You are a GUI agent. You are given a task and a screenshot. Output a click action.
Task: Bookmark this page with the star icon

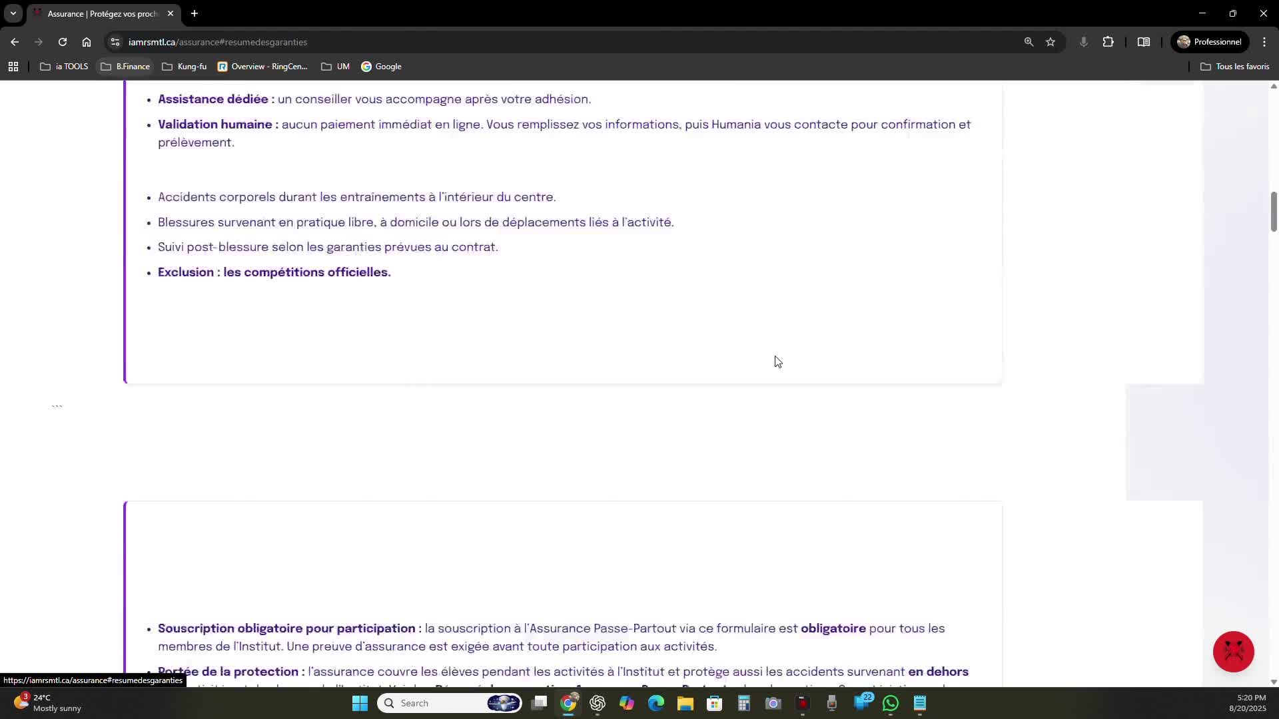pyautogui.click(x=1051, y=42)
